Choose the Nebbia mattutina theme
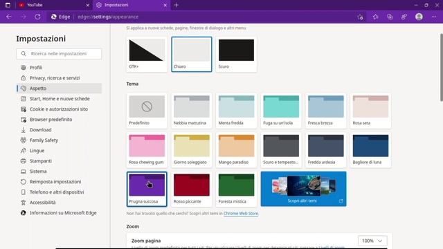This screenshot has height=249, width=443. click(192, 111)
